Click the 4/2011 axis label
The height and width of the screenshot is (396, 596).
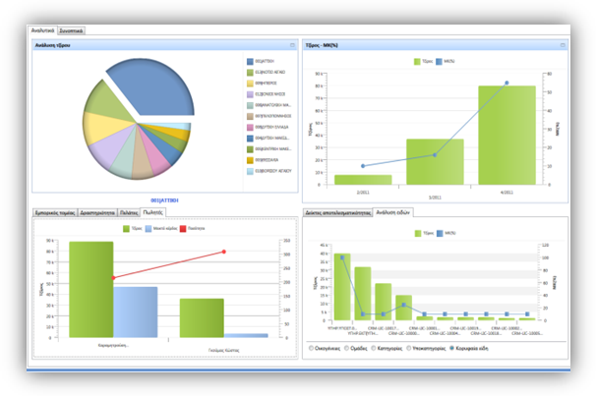(507, 193)
